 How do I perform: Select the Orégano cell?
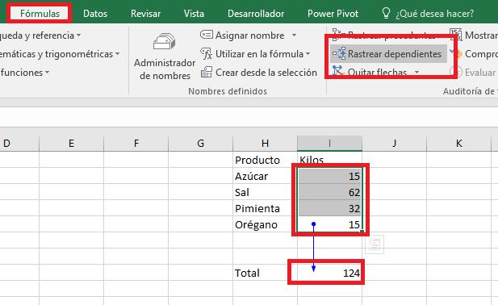click(266, 224)
